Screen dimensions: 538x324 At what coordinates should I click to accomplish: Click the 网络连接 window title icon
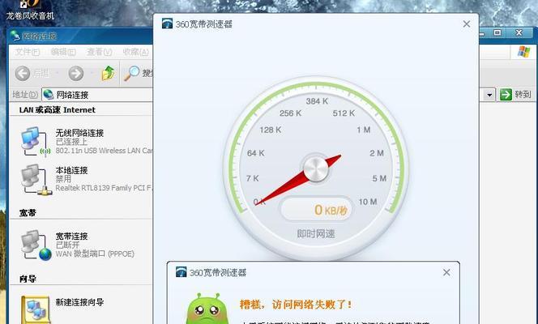tap(15, 36)
